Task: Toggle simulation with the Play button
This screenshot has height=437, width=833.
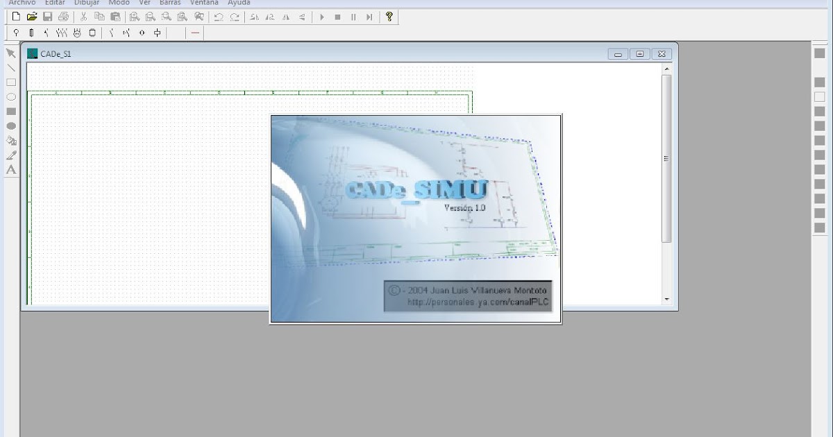Action: click(x=321, y=17)
